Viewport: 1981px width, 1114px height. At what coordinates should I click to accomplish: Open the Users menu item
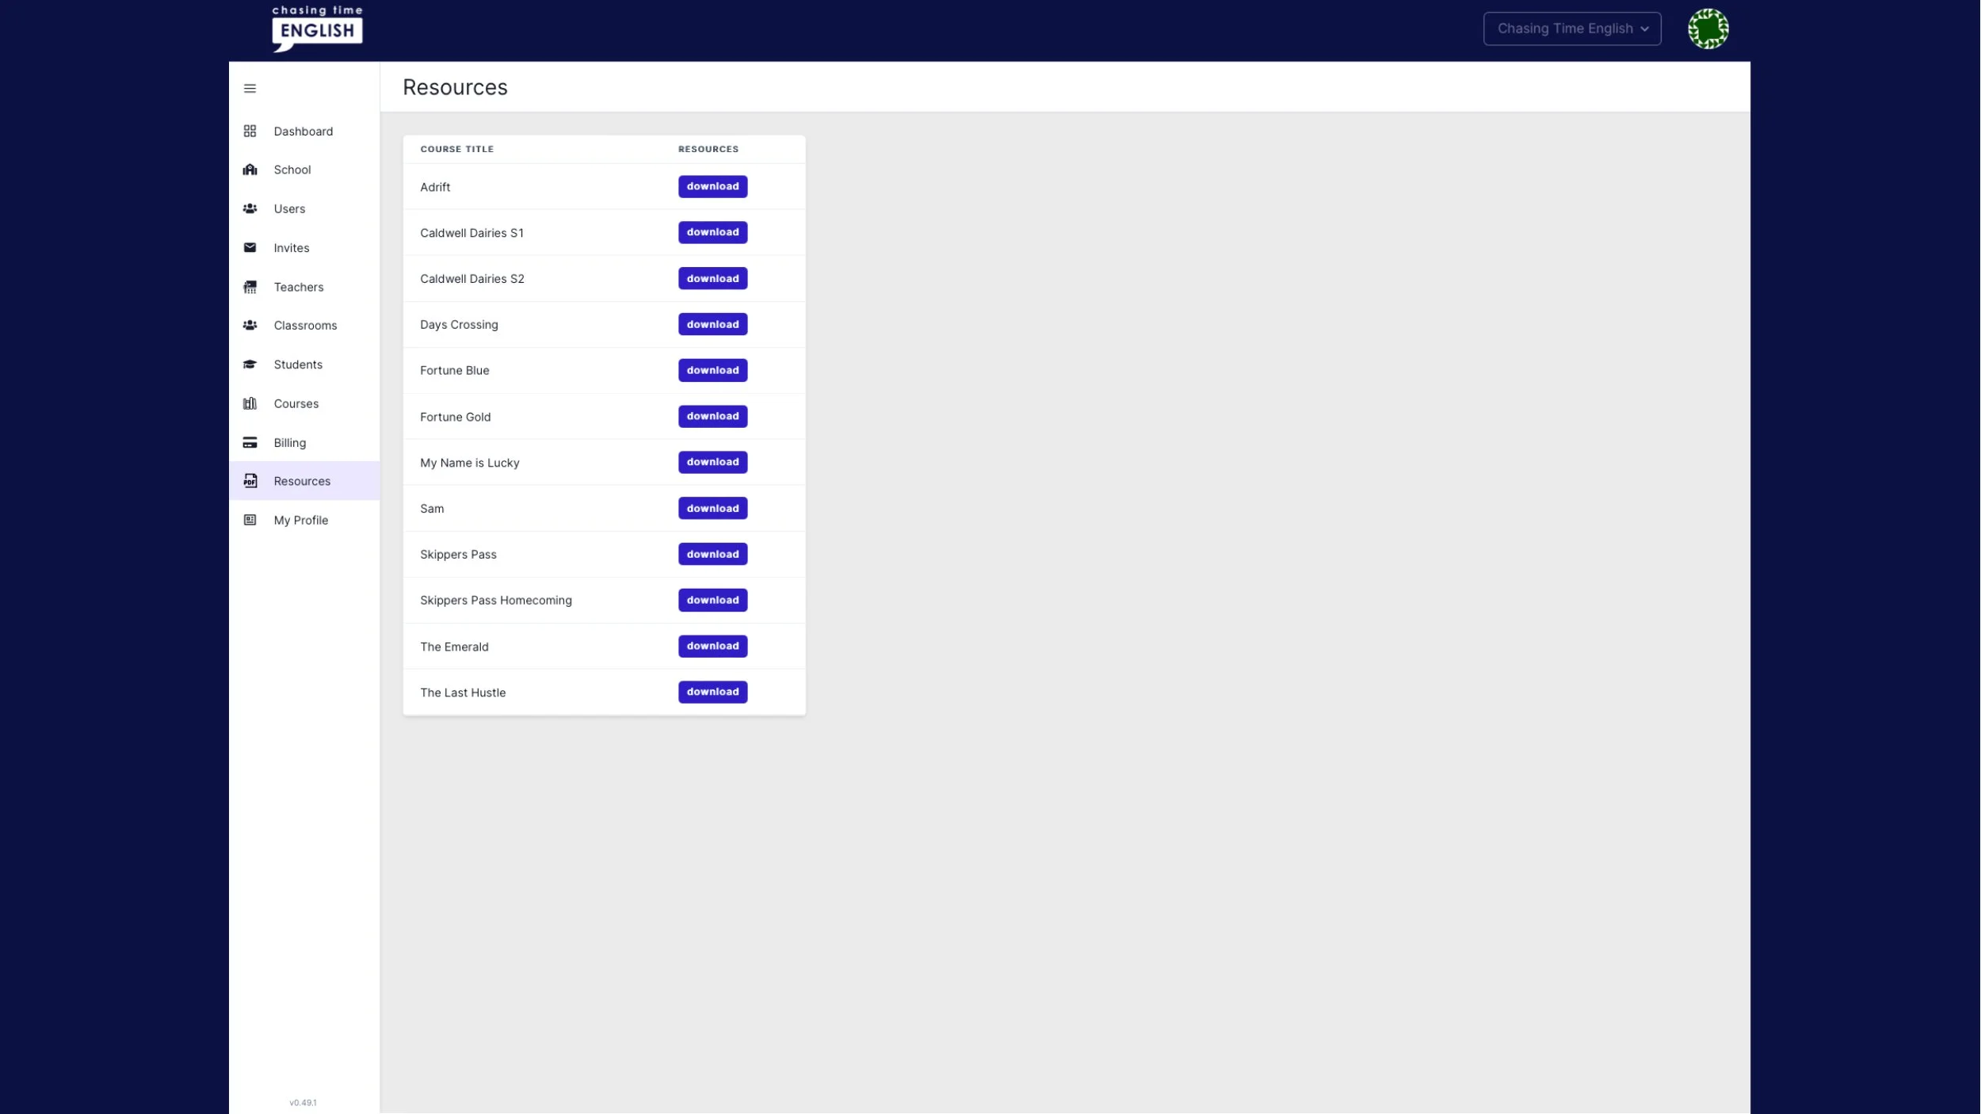point(289,209)
